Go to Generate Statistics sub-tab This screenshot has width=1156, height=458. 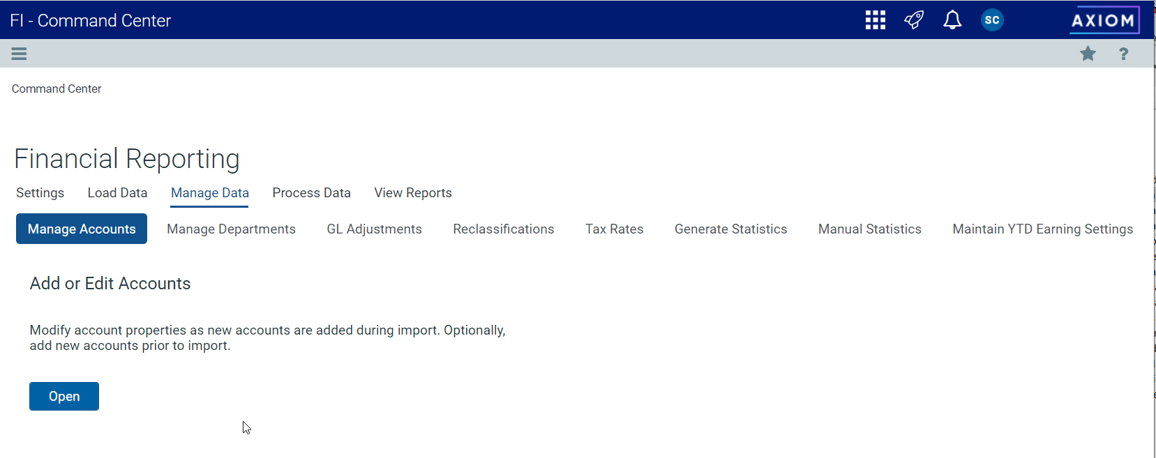[x=730, y=229]
